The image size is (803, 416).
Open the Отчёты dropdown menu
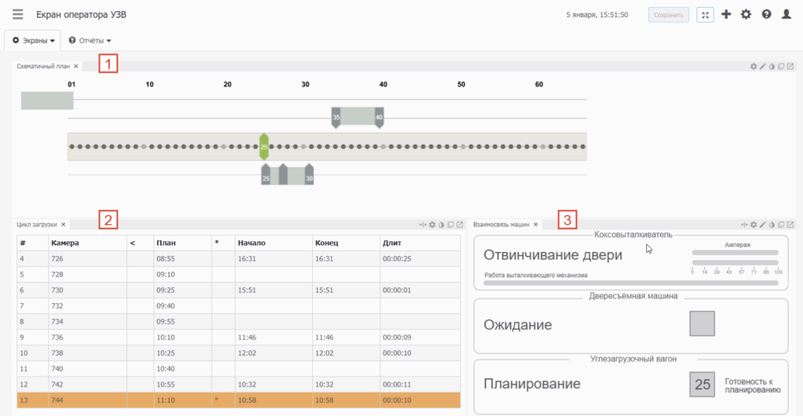pos(89,41)
